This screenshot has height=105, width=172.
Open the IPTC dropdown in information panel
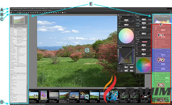18,74
